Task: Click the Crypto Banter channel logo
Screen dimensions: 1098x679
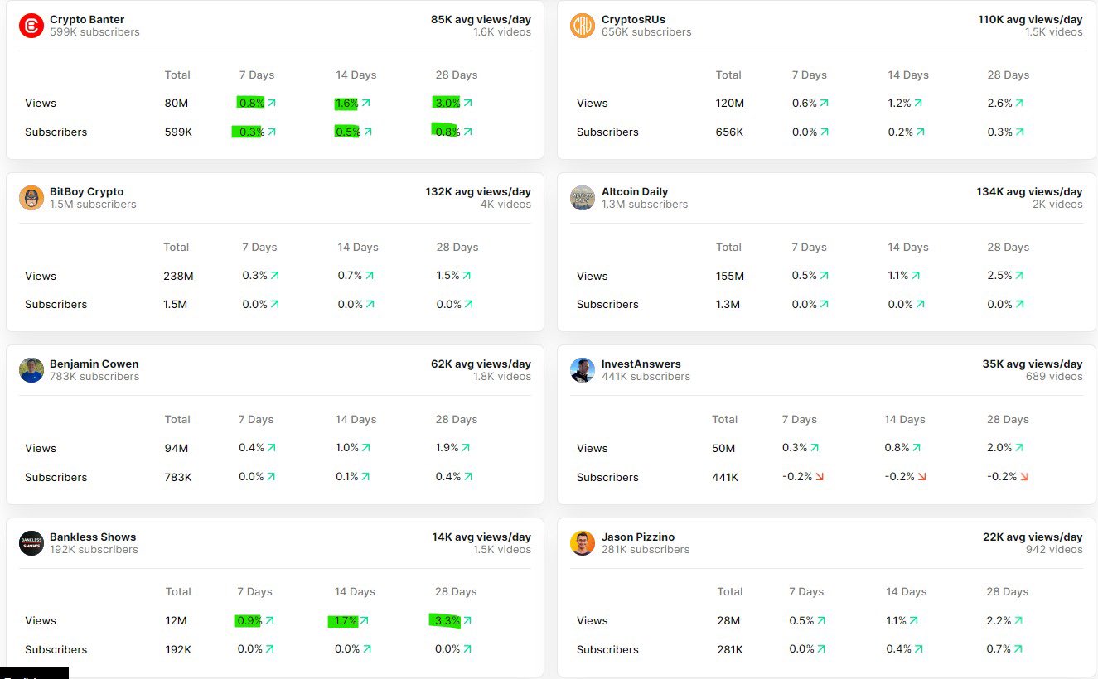Action: coord(31,26)
